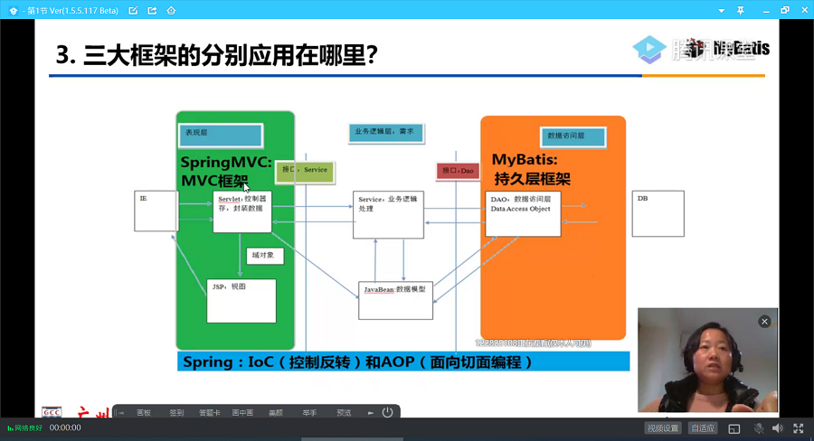This screenshot has width=814, height=441.
Task: Click 美颜 beauty filter option
Action: coord(276,412)
